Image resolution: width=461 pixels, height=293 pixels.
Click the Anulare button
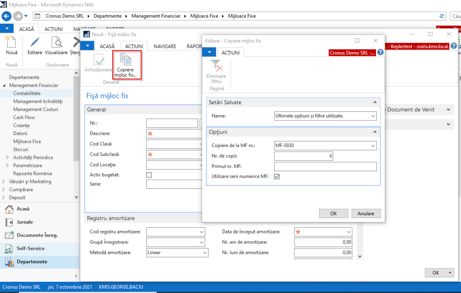click(x=366, y=213)
